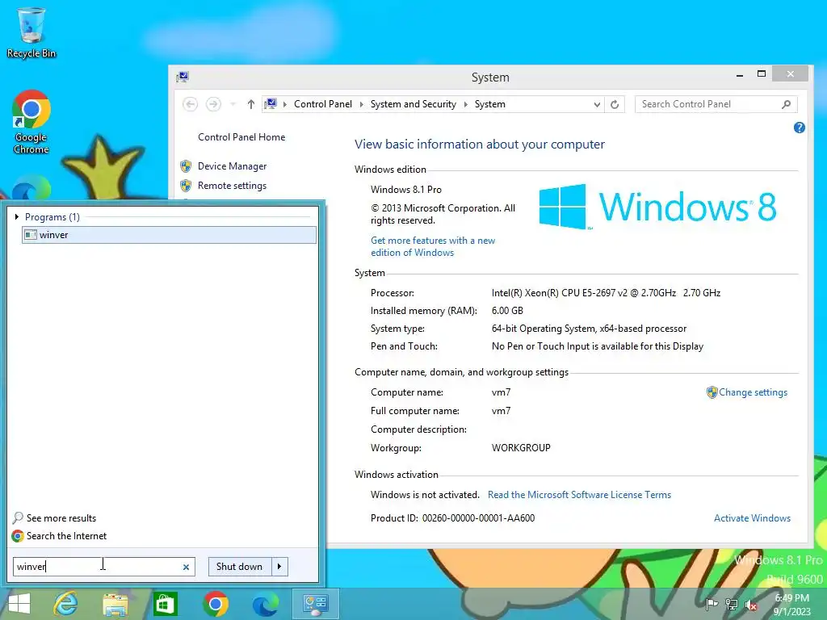Maximize the System window
Image resolution: width=827 pixels, height=620 pixels.
(761, 74)
